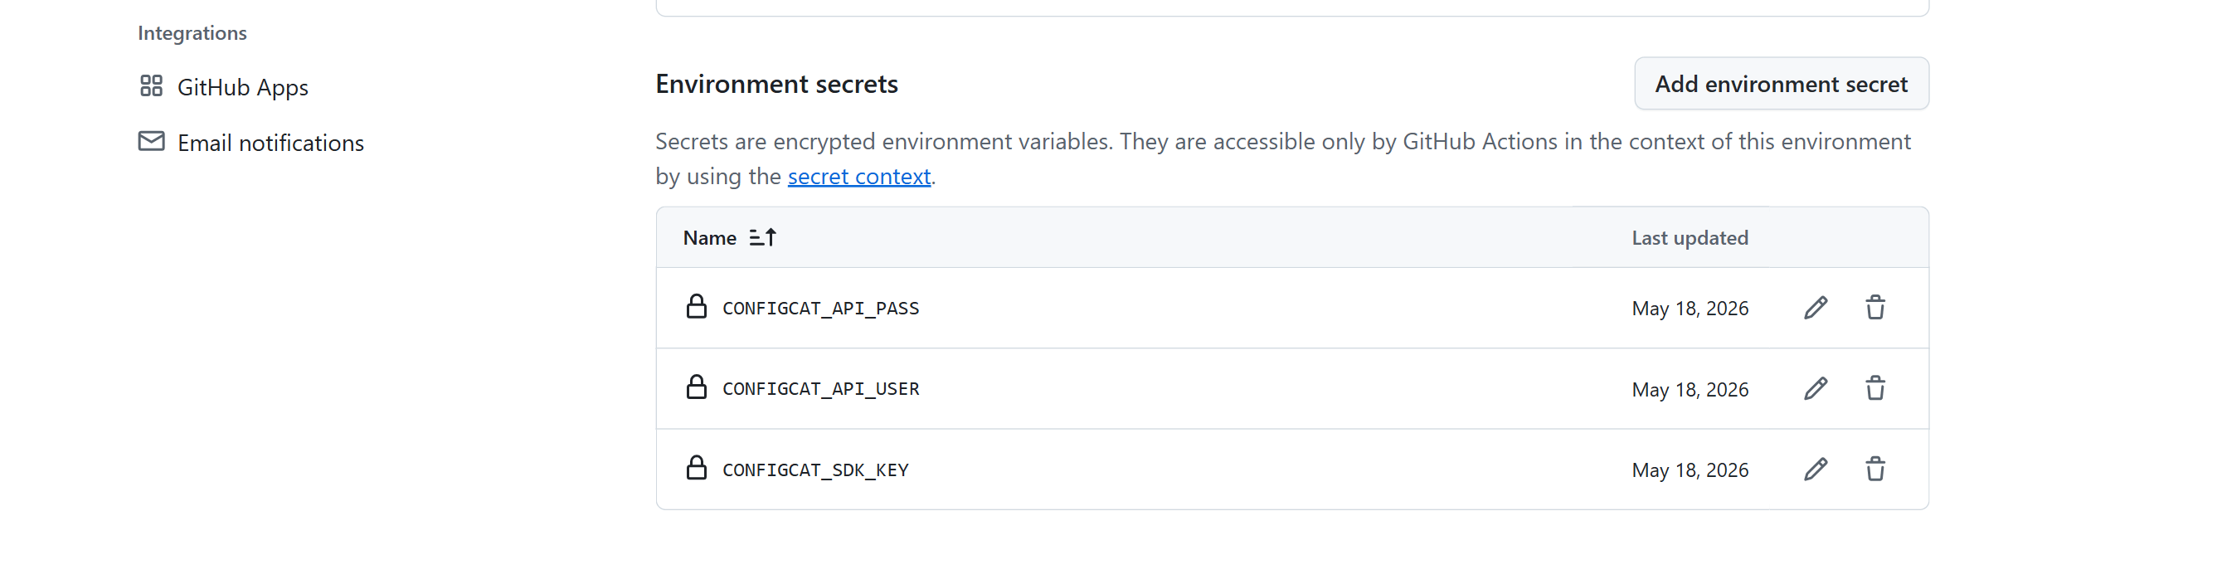2222x584 pixels.
Task: Follow the secret context link
Action: pyautogui.click(x=859, y=176)
